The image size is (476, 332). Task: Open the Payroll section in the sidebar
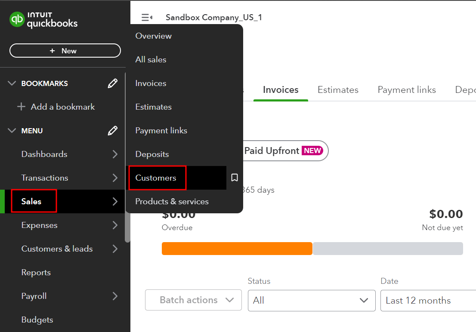pos(34,296)
